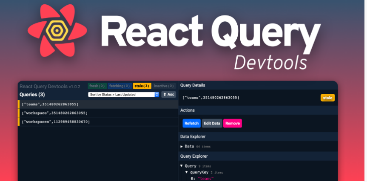
Task: Click the Query Explorer section header
Action: (258, 156)
